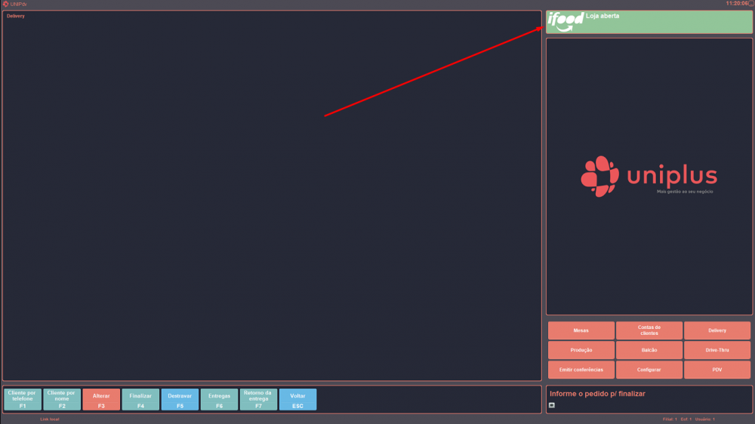Open 'Configurar' settings button
The image size is (755, 424).
tap(649, 370)
